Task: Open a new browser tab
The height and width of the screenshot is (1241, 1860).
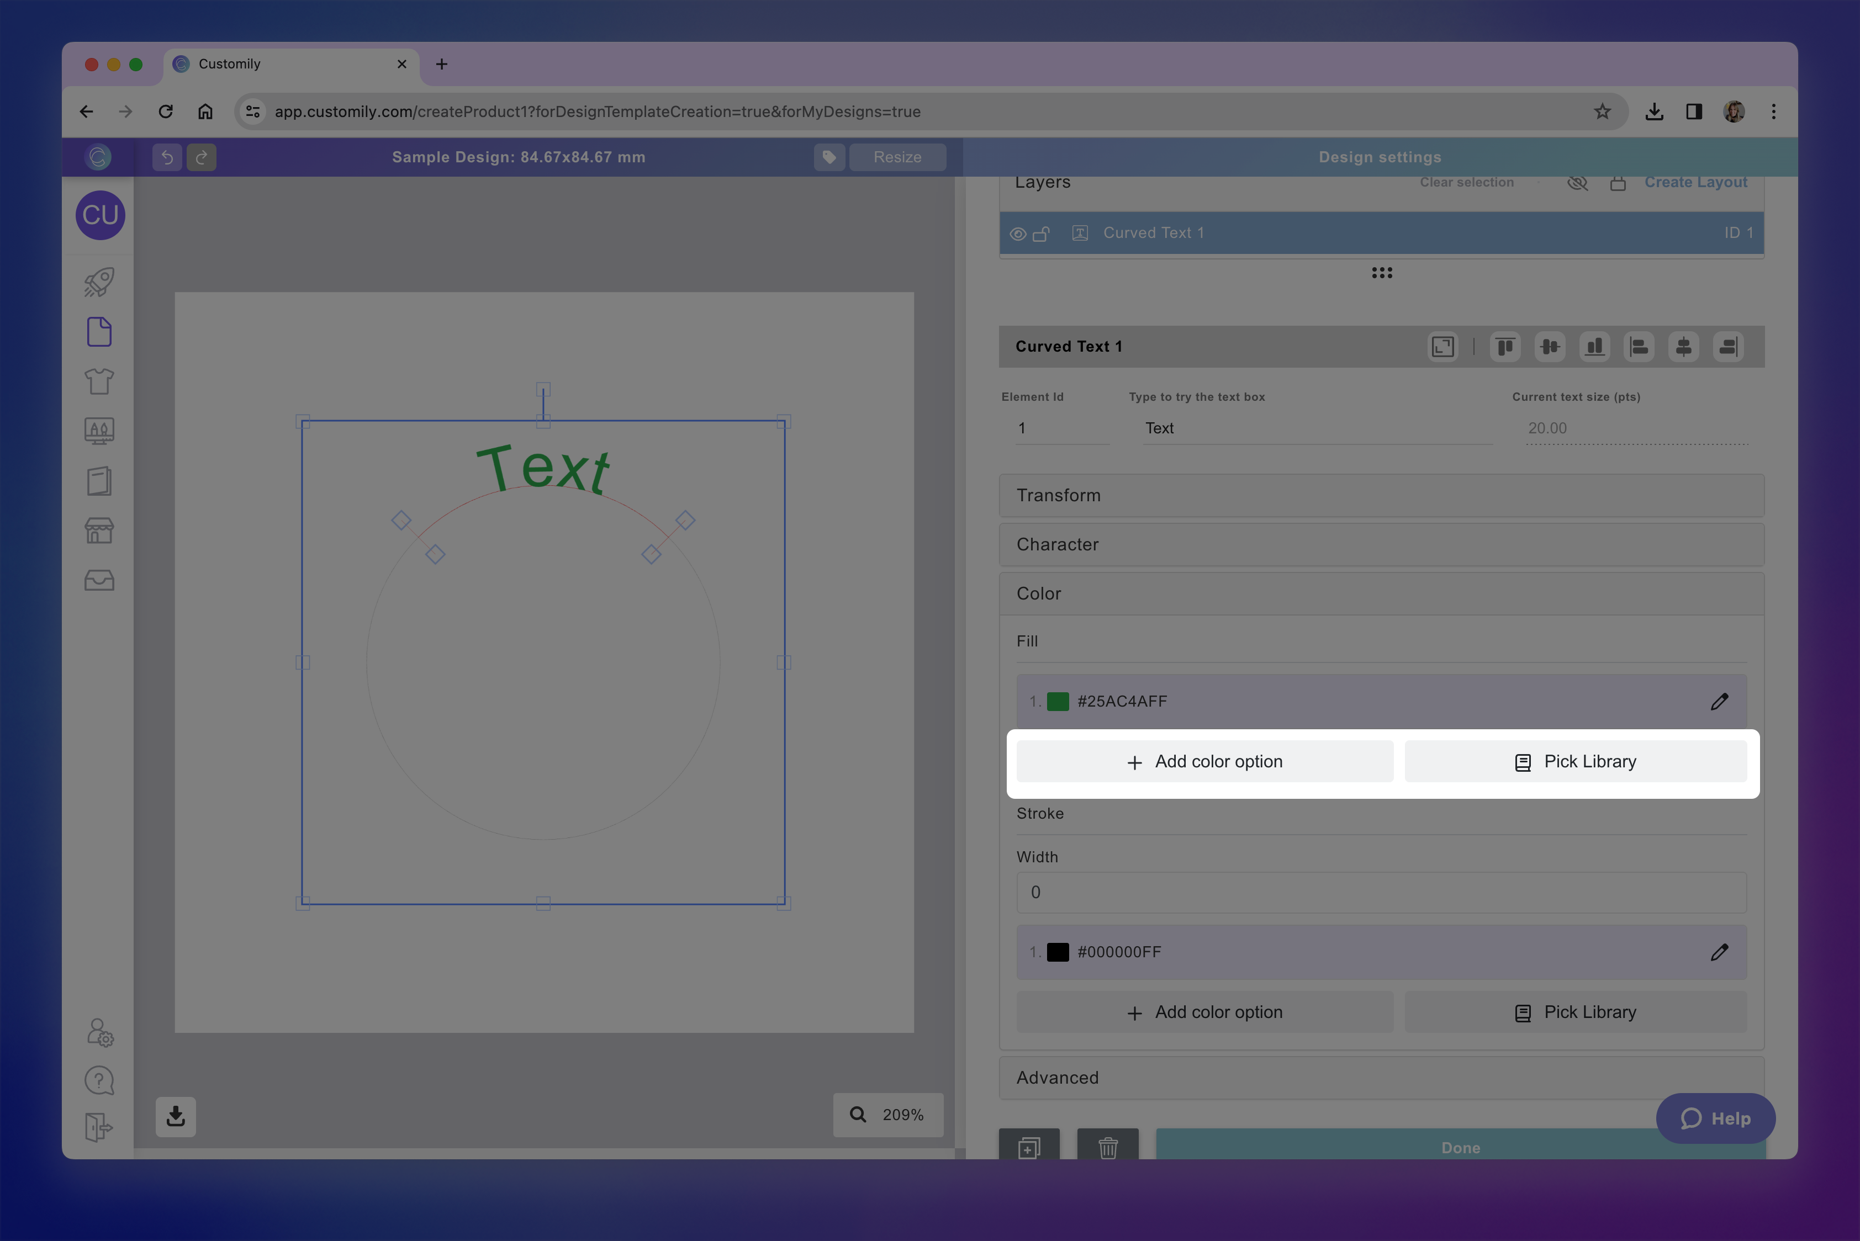Action: pos(442,64)
